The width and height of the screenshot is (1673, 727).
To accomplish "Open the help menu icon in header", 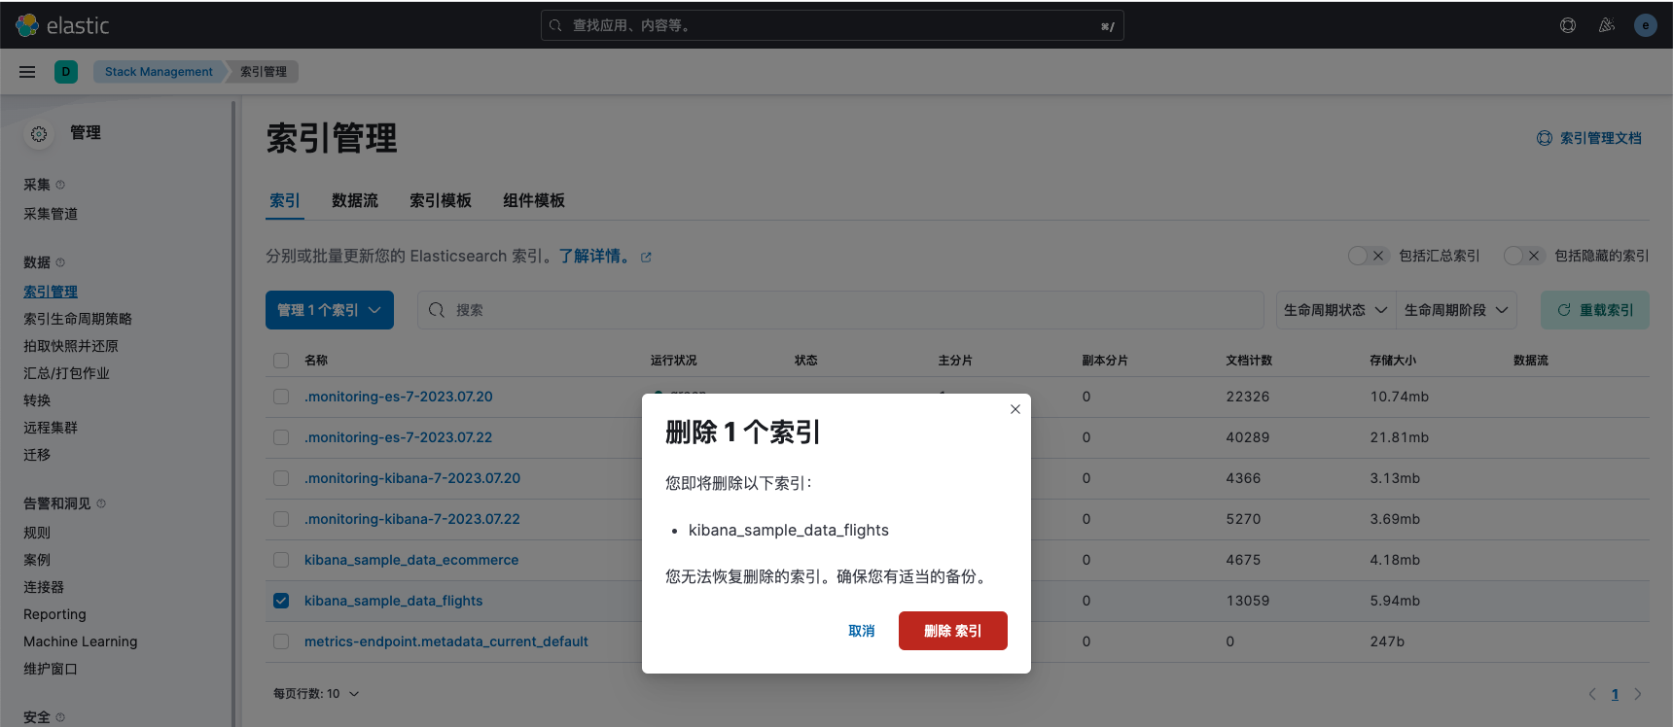I will [x=1568, y=25].
